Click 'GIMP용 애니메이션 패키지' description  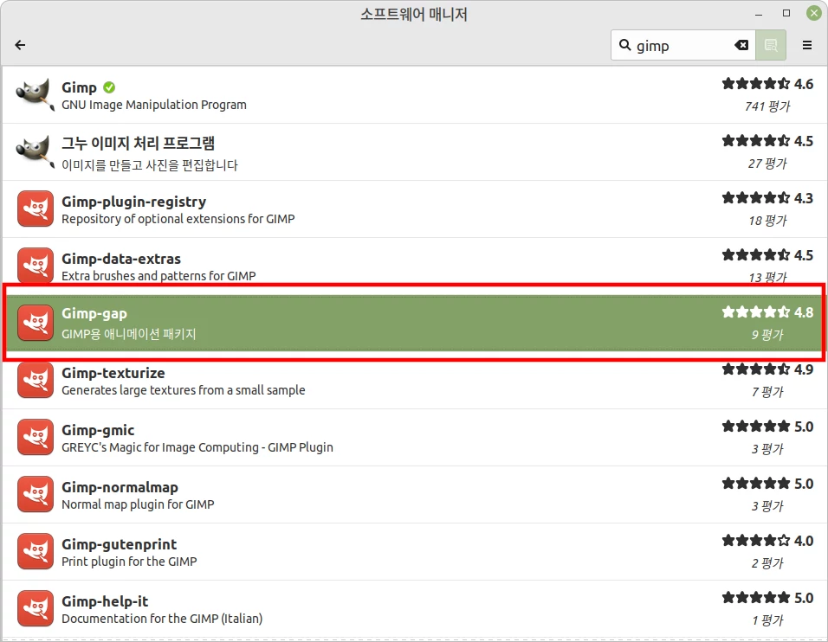(x=128, y=334)
